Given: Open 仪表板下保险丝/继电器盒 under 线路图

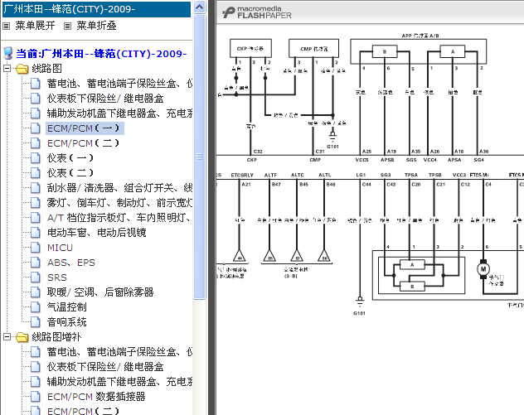Looking at the screenshot, I should click(105, 98).
